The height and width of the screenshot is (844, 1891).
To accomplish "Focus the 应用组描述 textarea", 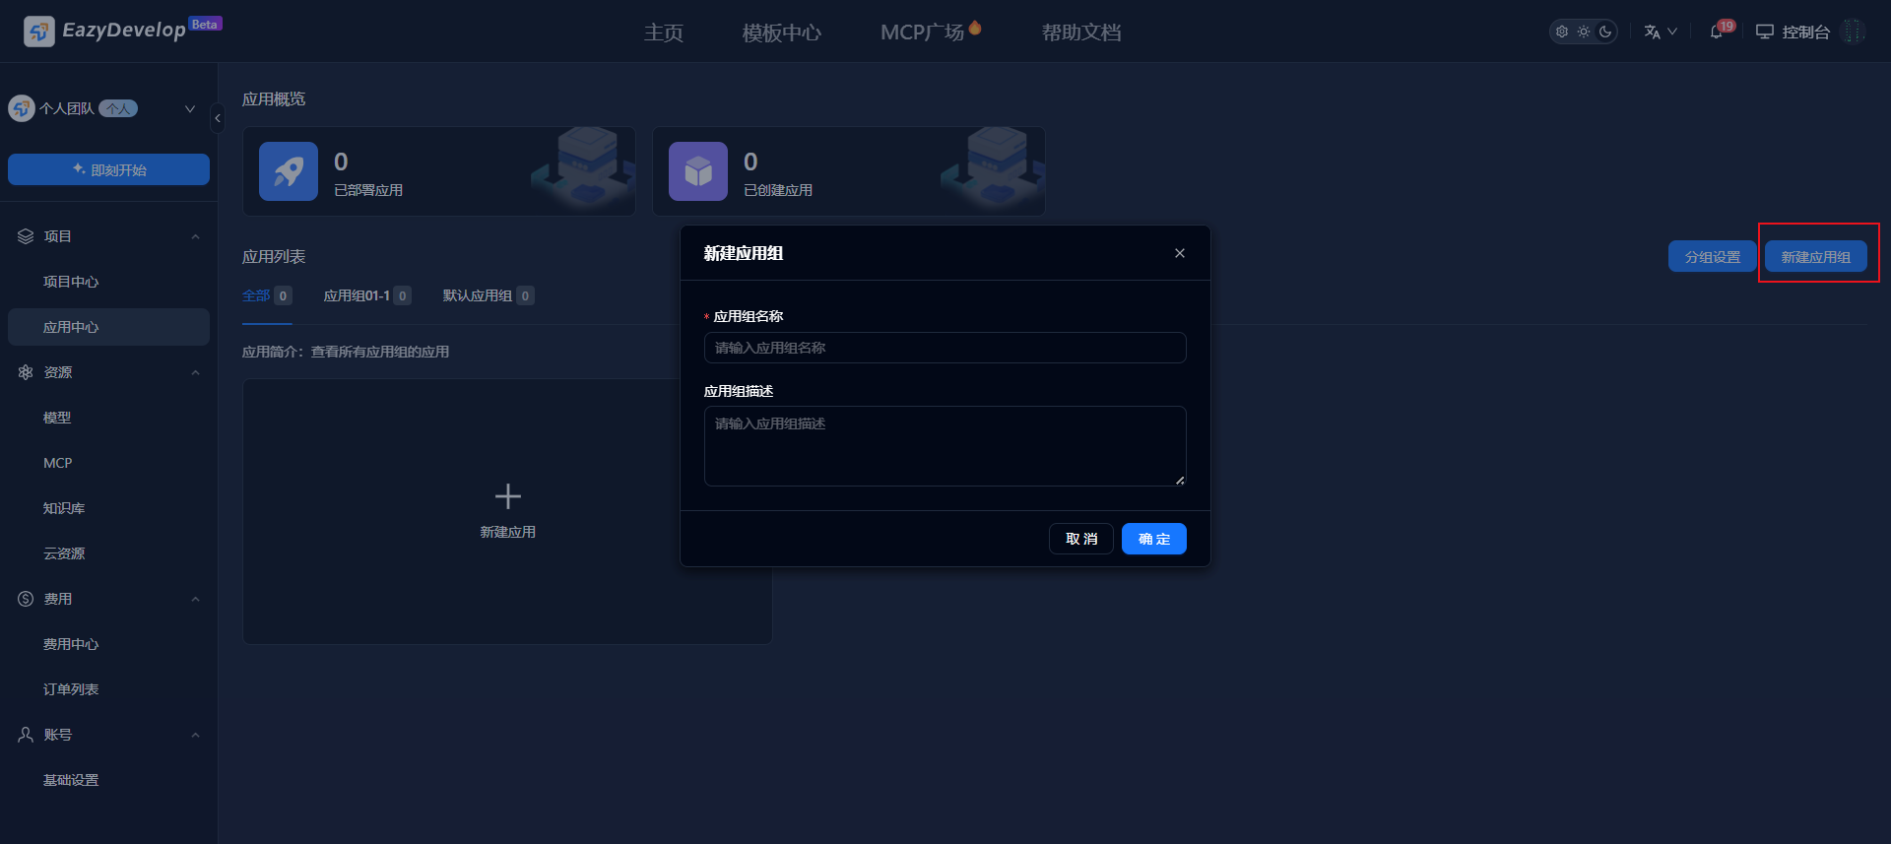I will point(945,446).
